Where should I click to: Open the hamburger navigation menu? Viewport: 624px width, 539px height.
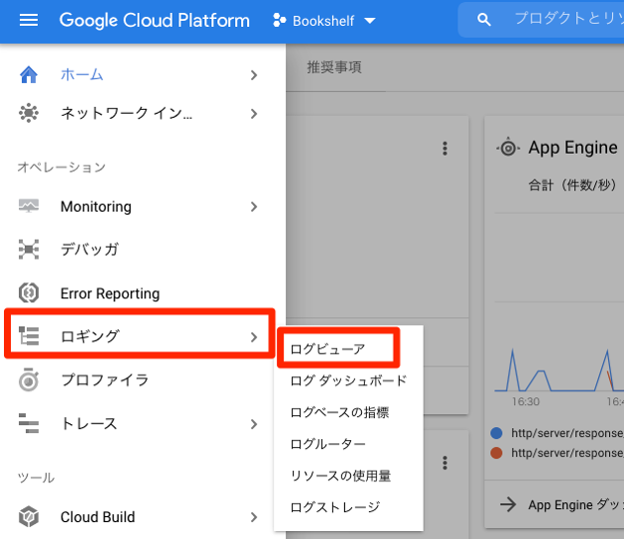pos(29,20)
